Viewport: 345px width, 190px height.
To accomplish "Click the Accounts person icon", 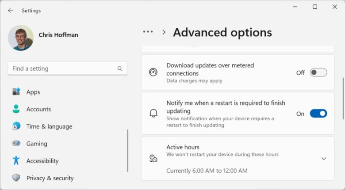I will tap(16, 109).
